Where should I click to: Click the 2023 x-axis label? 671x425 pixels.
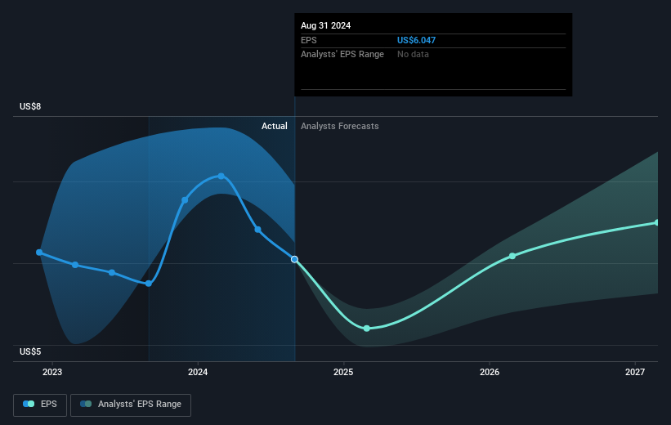pyautogui.click(x=52, y=372)
